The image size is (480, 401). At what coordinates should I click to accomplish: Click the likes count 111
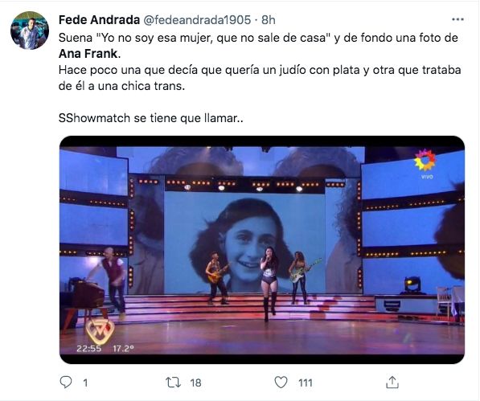pyautogui.click(x=306, y=383)
